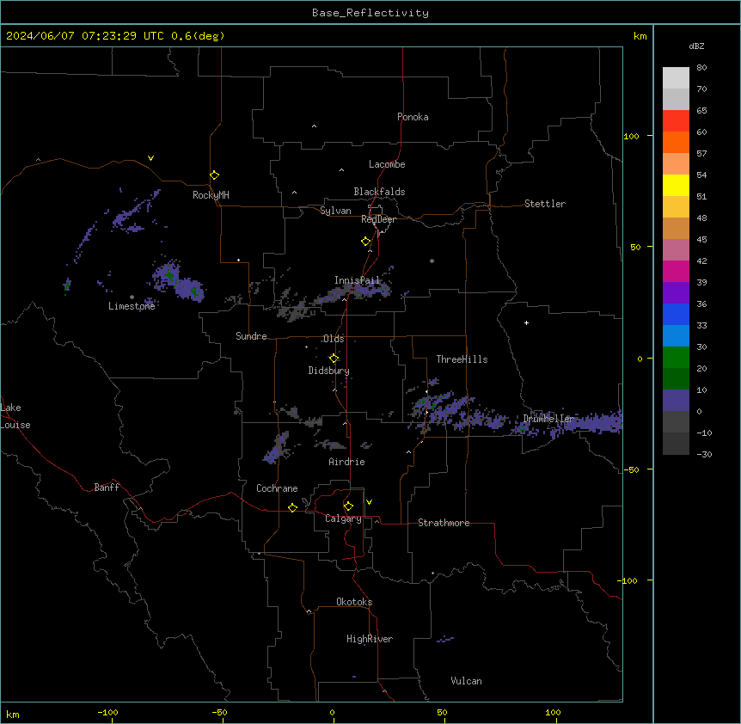741x724 pixels.
Task: Click the Didsbury label
Action: click(329, 371)
